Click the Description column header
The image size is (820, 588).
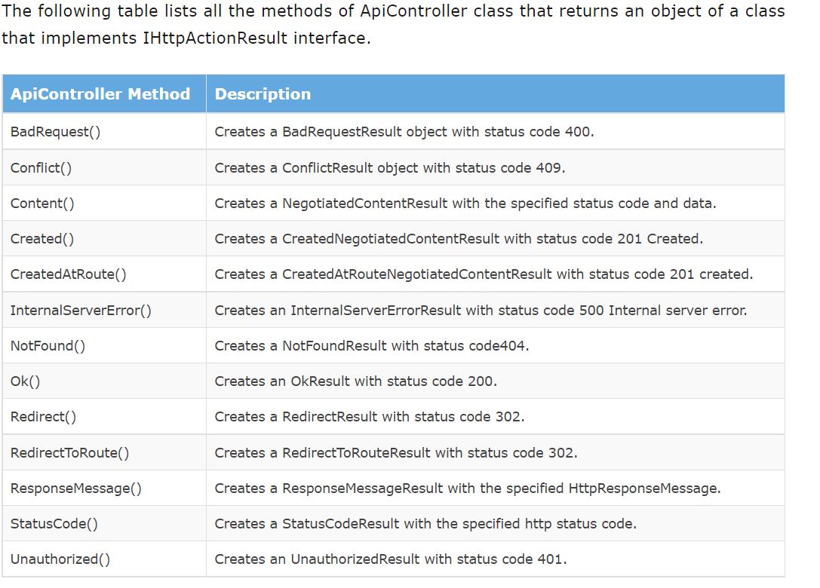pyautogui.click(x=263, y=94)
